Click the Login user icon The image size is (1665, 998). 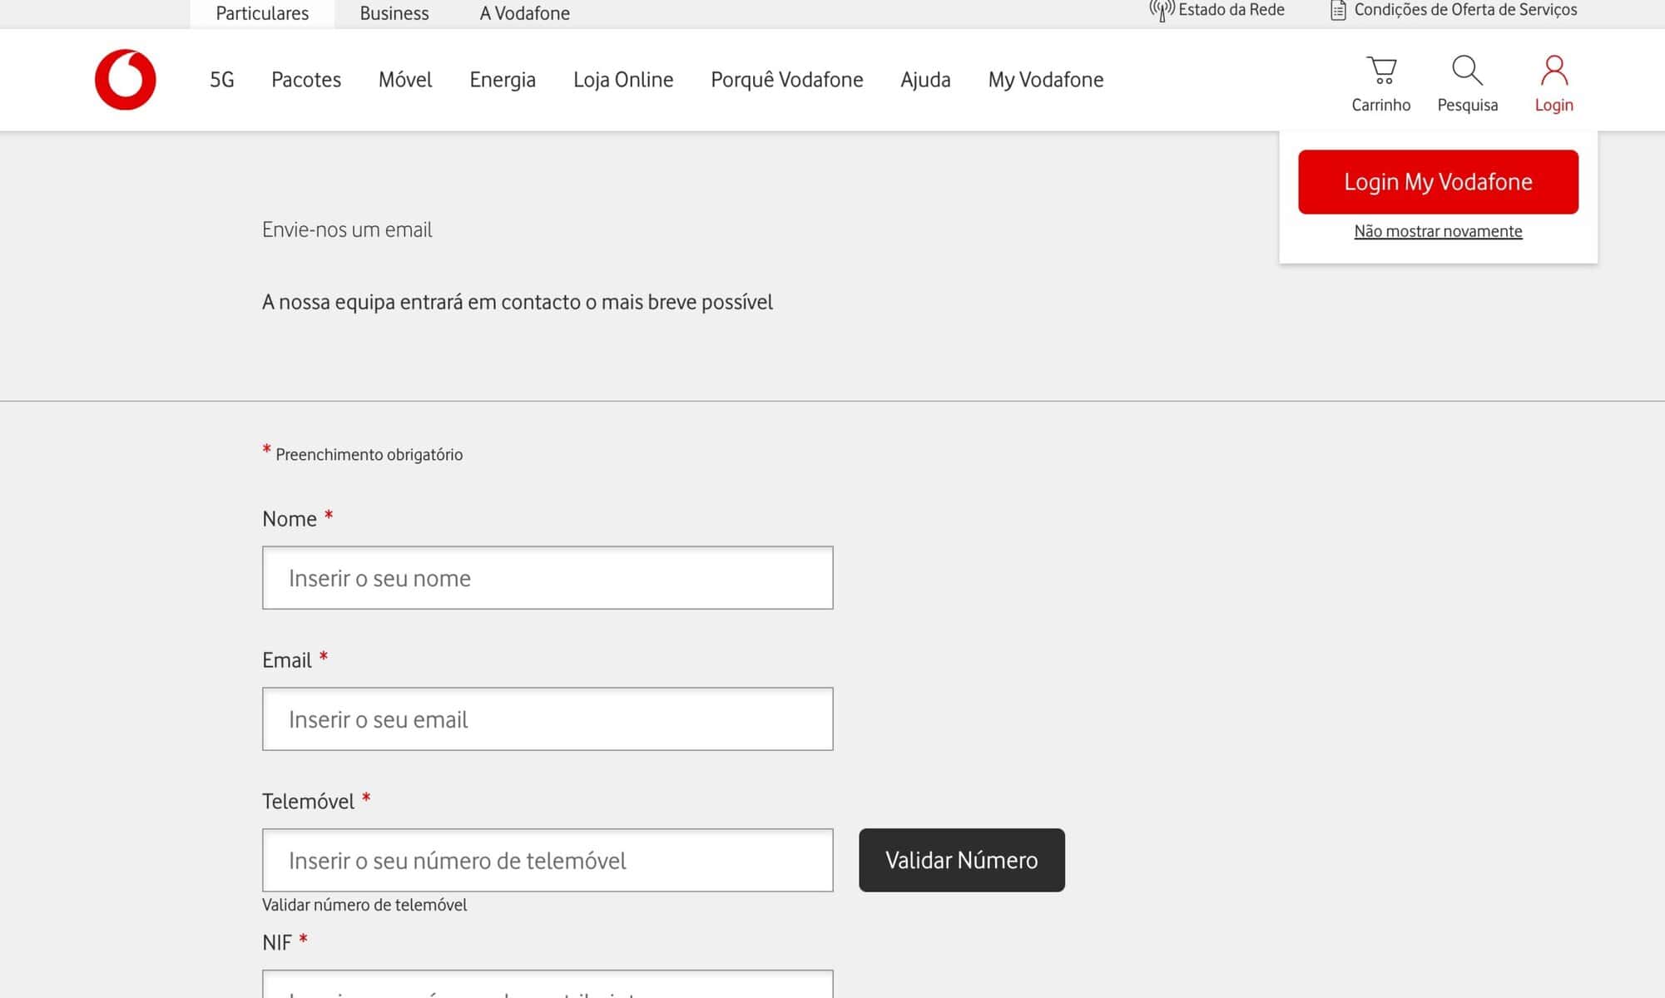[x=1554, y=72]
